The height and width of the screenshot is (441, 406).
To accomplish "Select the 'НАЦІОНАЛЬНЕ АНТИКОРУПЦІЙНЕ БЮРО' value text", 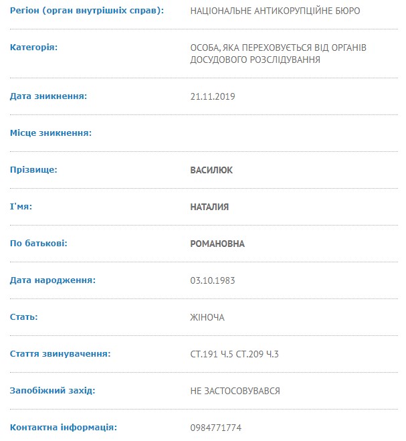I will pyautogui.click(x=275, y=11).
